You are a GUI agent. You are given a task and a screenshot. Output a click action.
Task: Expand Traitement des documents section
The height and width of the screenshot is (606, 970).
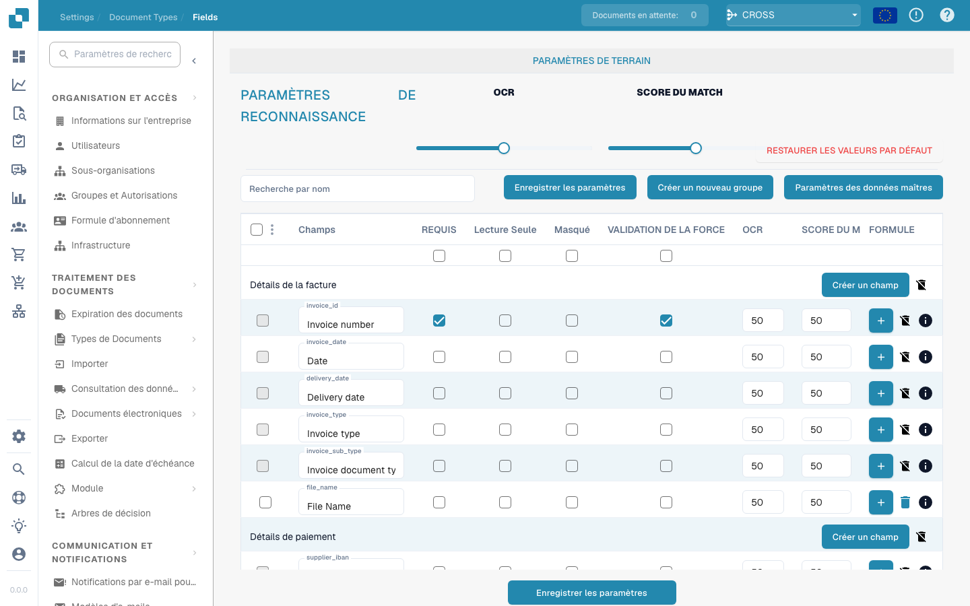(x=195, y=285)
